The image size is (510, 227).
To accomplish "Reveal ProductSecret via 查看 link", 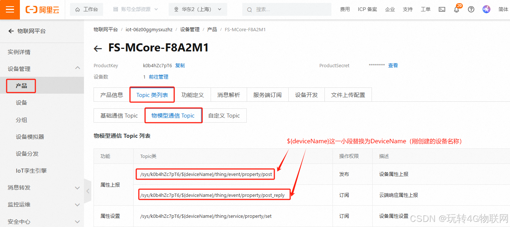I will tap(393, 65).
